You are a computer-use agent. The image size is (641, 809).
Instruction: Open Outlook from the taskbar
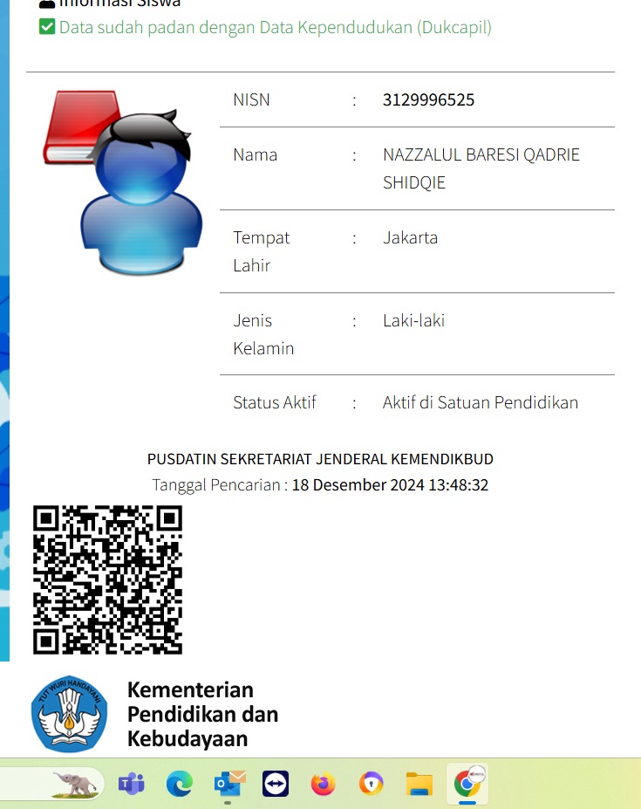click(x=229, y=784)
